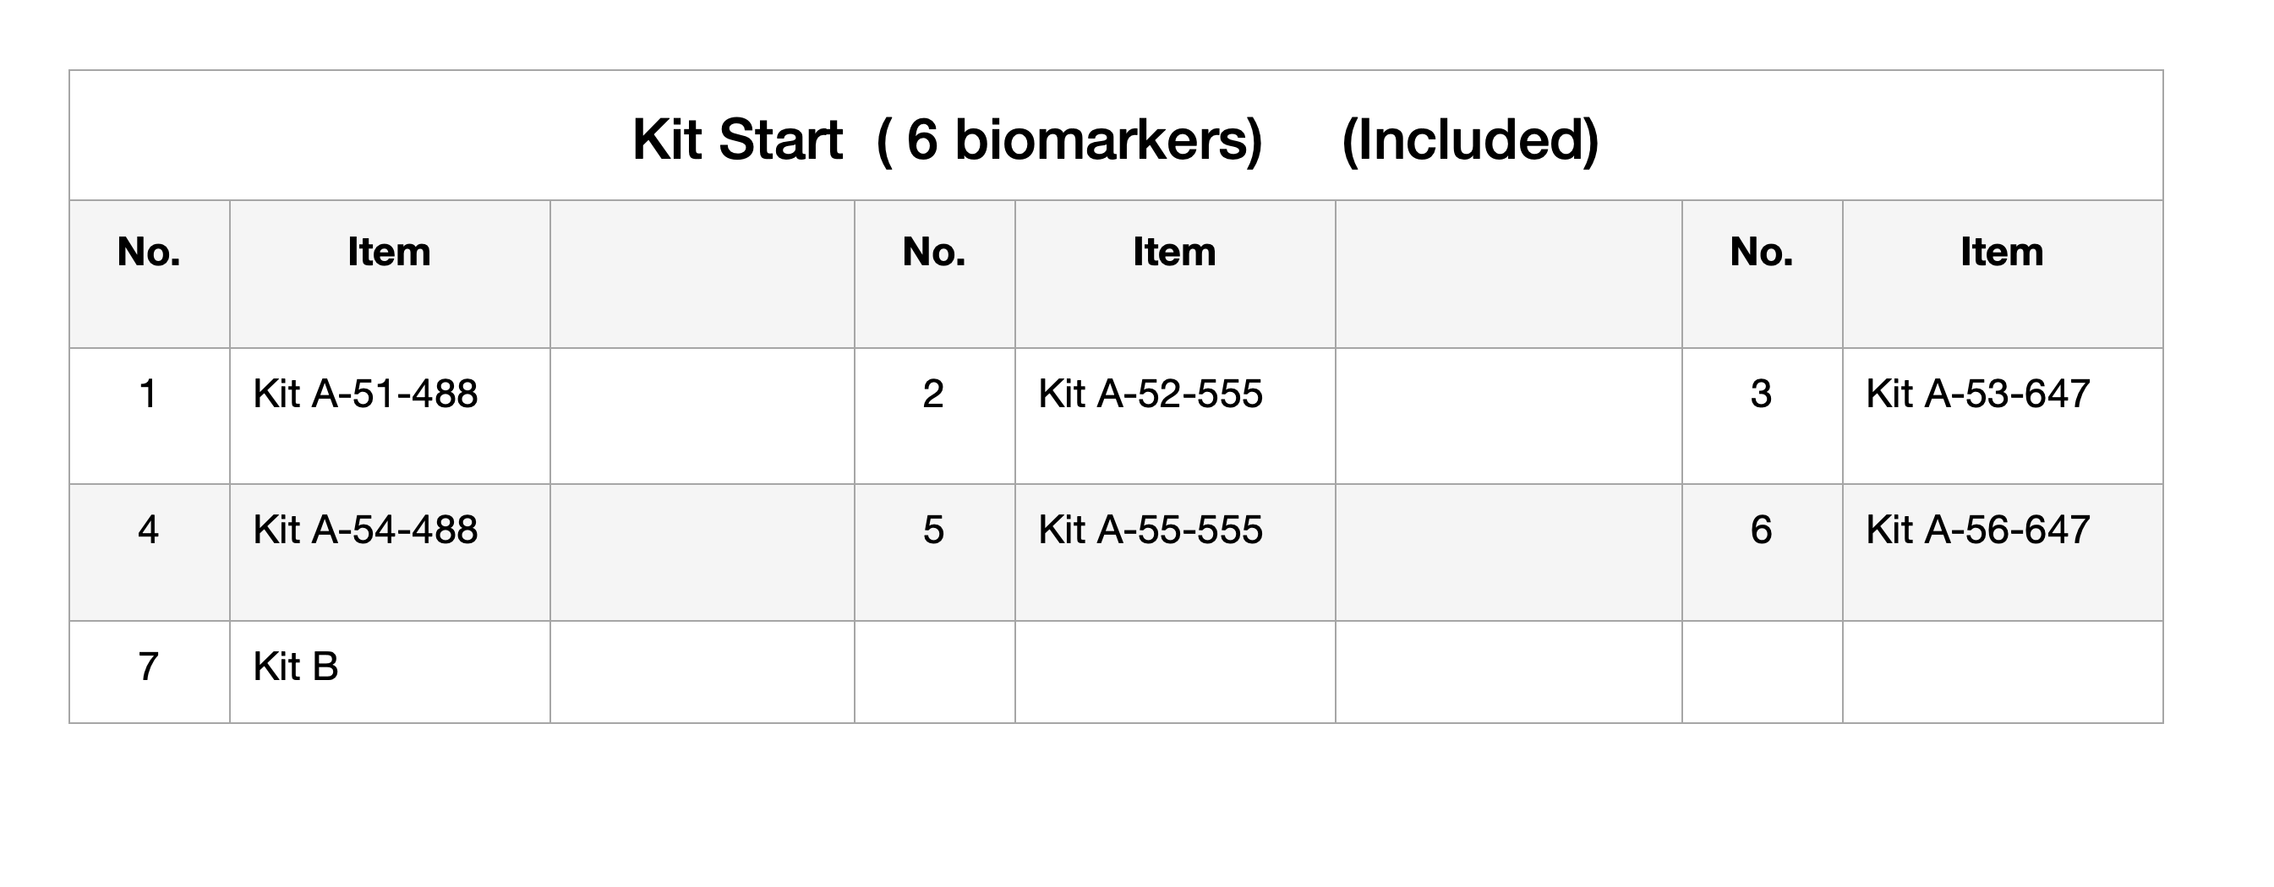Viewport: 2274px width, 887px height.
Task: Select the Kit A-54-488 cell
Action: coord(391,552)
